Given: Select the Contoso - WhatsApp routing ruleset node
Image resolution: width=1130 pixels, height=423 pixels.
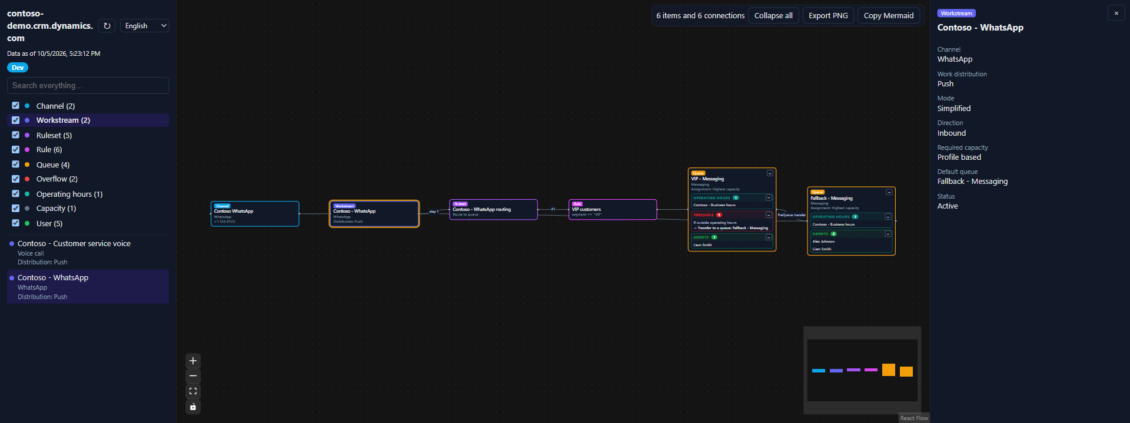Looking at the screenshot, I should pyautogui.click(x=493, y=210).
